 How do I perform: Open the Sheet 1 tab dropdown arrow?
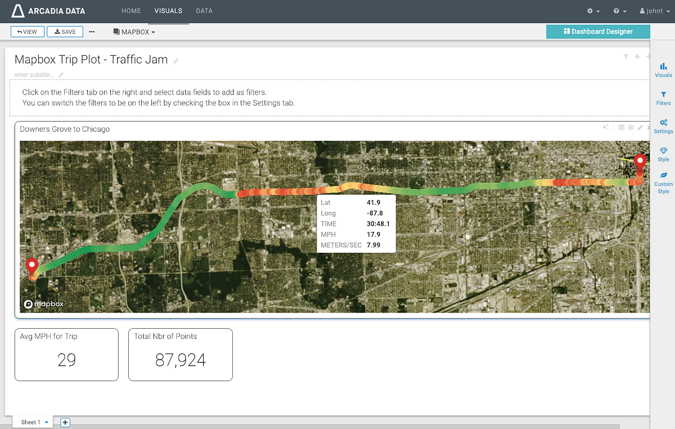pos(46,422)
